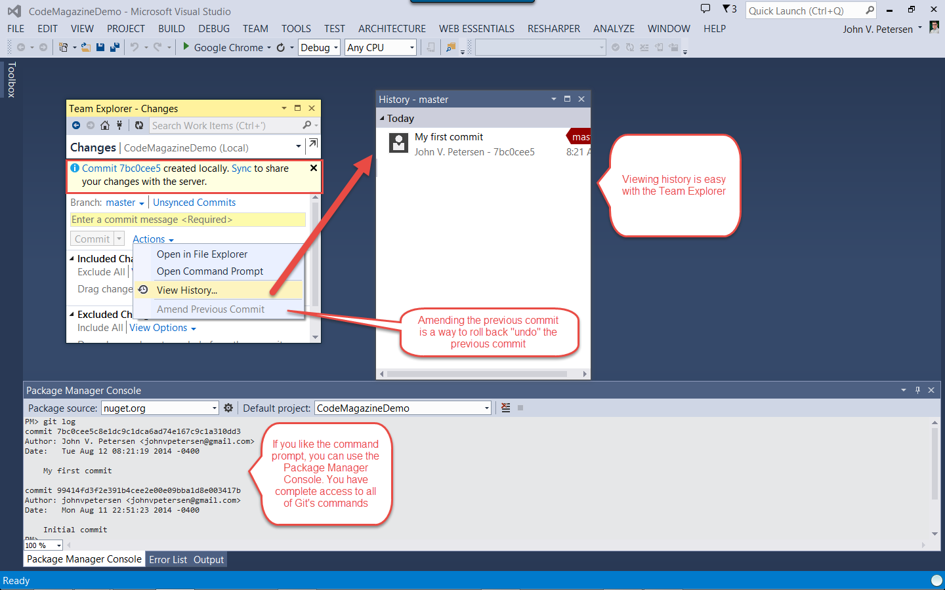Click the Search Work Items magnifier icon
The image size is (945, 590).
pyautogui.click(x=306, y=125)
